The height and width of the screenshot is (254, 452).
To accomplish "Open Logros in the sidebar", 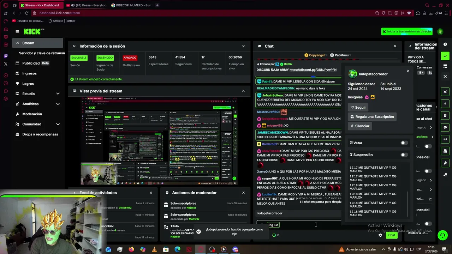I will click(37, 84).
